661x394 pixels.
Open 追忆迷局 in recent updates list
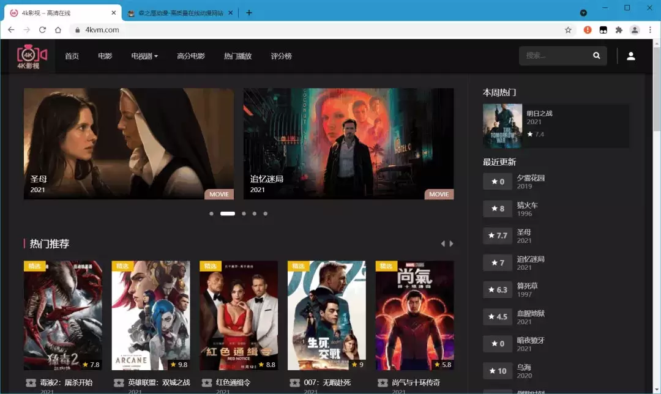[531, 259]
